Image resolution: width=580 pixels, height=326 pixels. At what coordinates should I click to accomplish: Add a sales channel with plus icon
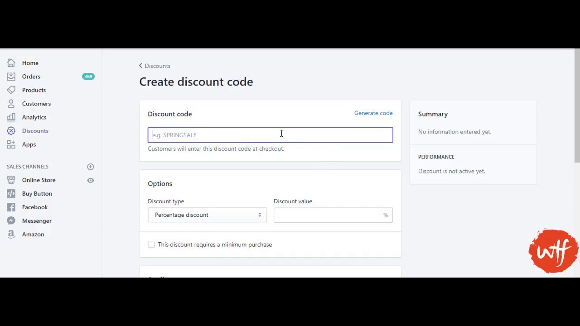click(91, 167)
